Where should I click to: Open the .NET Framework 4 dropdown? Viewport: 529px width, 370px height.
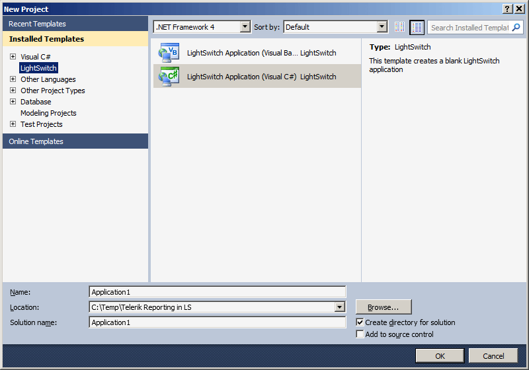[x=245, y=26]
